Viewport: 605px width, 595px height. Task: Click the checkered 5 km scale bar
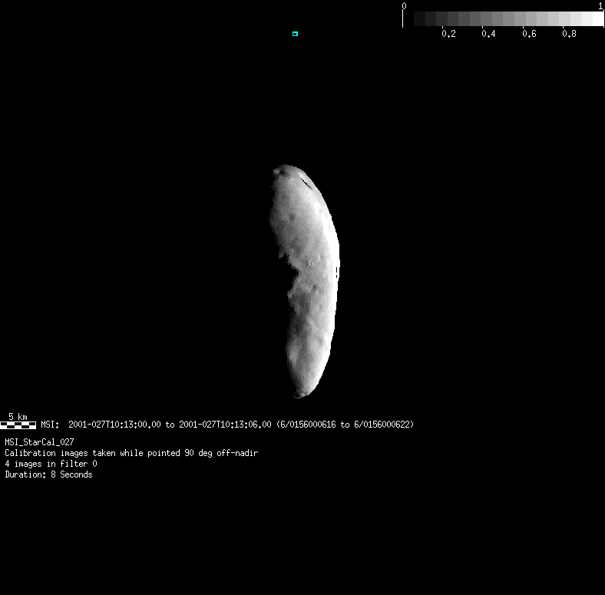18,425
